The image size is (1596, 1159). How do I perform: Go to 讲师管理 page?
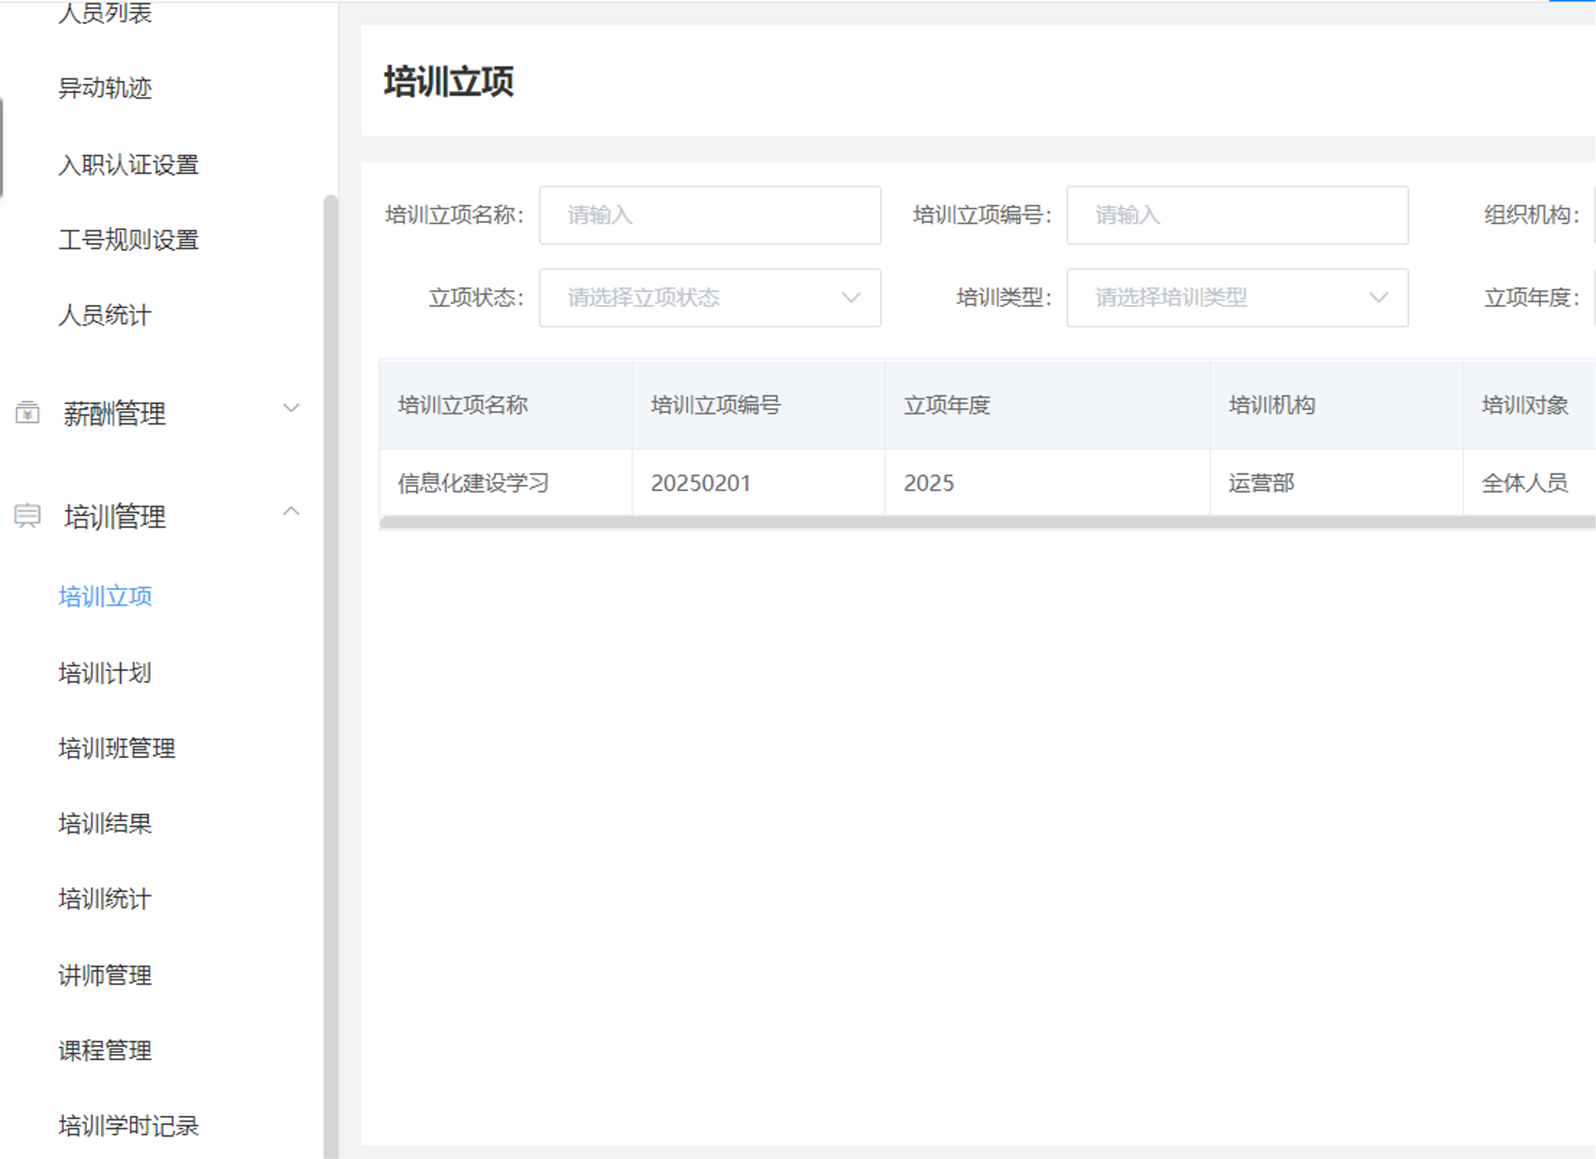click(x=105, y=976)
